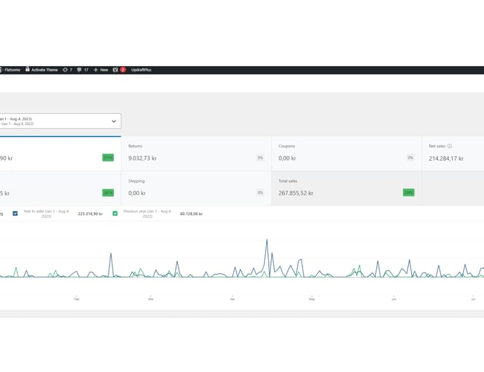This screenshot has height=372, width=484.
Task: Select the Coupons summary tile
Action: tap(346, 153)
